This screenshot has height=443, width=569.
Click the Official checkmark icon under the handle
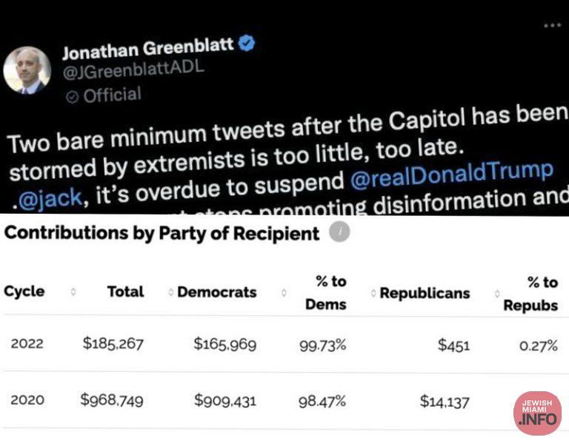72,96
